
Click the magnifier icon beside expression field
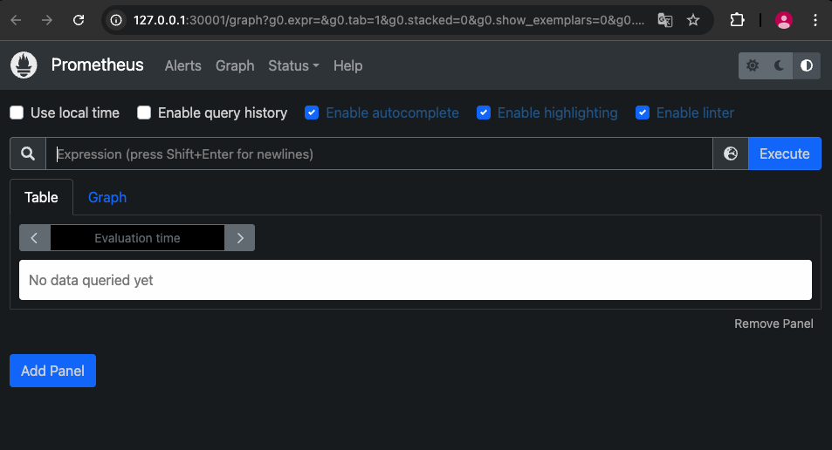click(28, 153)
